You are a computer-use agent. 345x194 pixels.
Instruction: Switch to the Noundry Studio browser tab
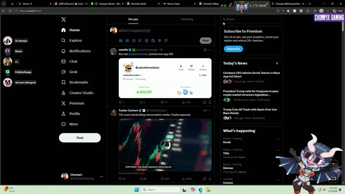(143, 4)
